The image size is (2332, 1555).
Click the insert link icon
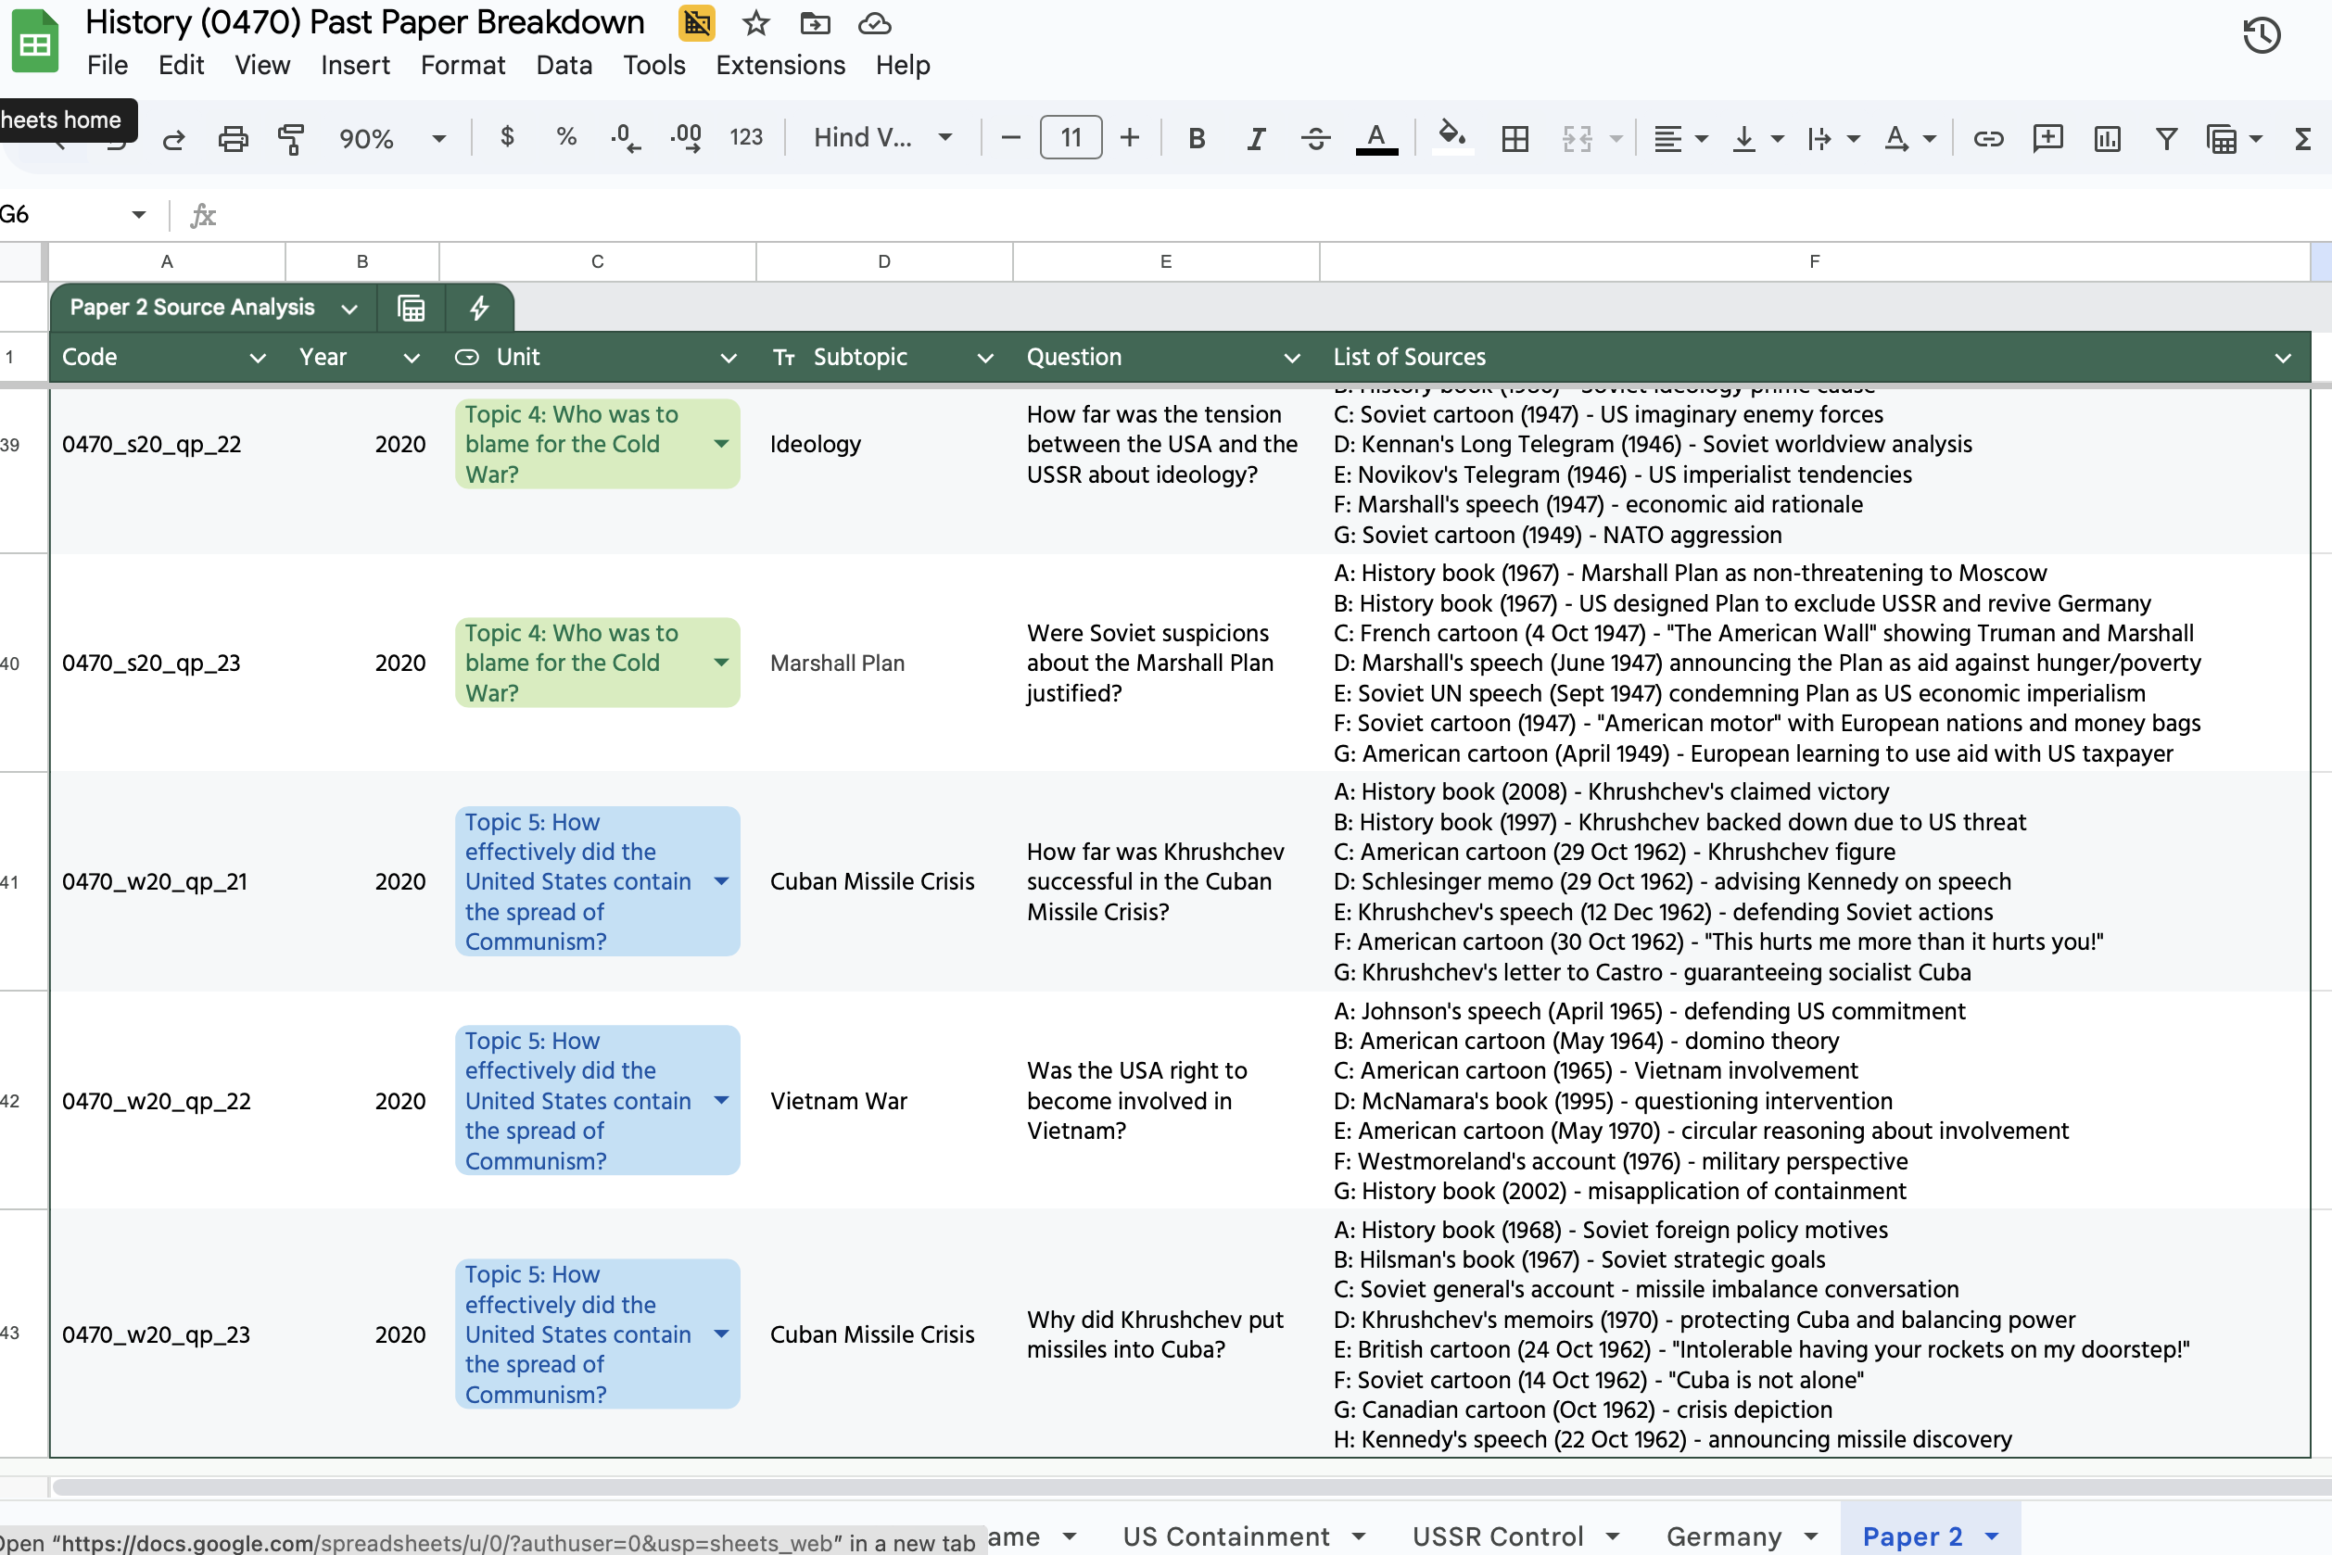coord(1988,139)
